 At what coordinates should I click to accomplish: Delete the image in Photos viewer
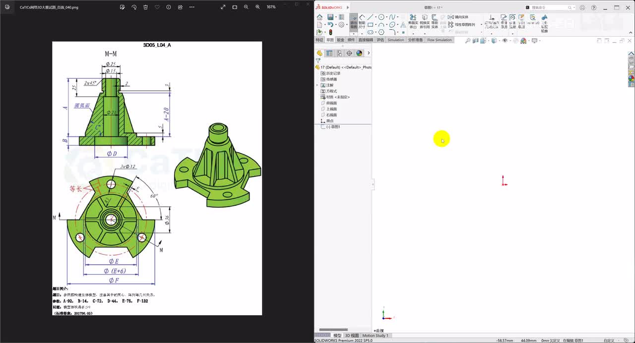pos(145,7)
